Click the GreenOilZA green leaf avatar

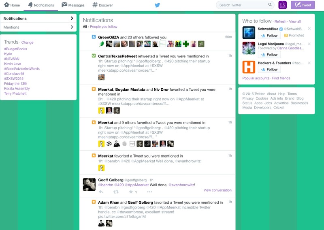pos(101,44)
